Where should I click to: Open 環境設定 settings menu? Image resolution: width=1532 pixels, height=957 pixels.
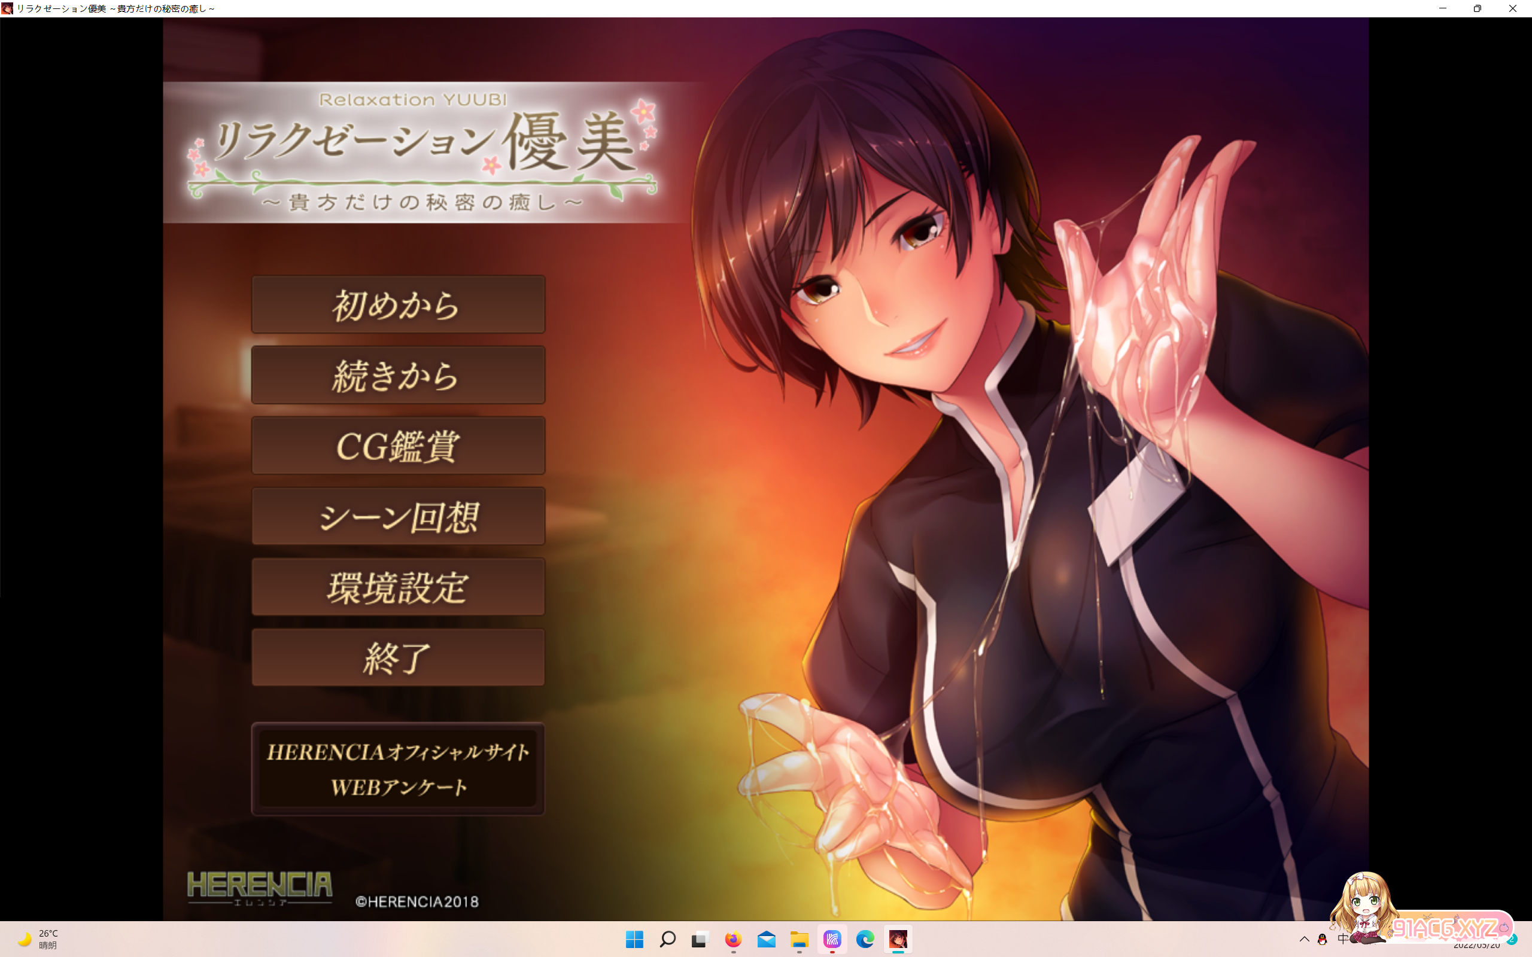(x=398, y=587)
